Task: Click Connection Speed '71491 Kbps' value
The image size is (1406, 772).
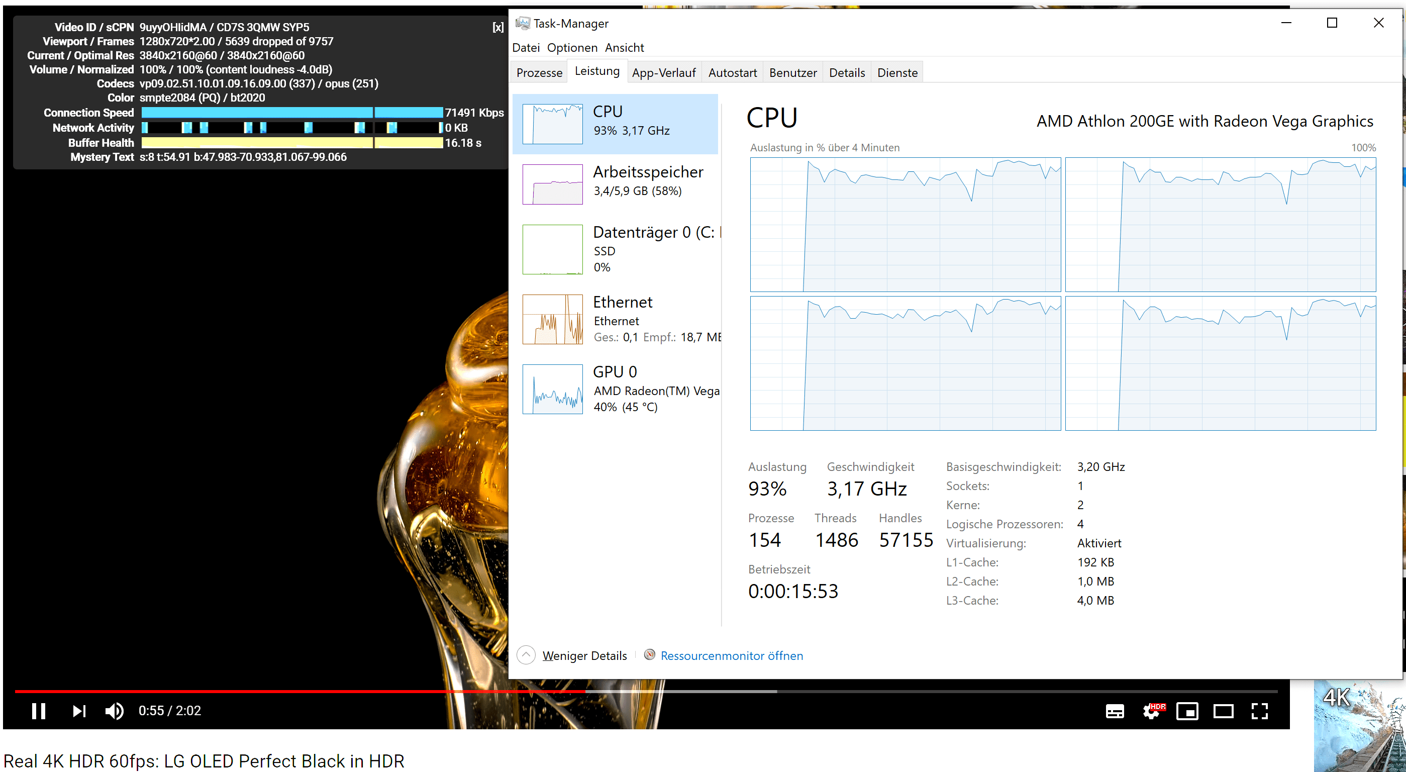Action: [x=474, y=113]
